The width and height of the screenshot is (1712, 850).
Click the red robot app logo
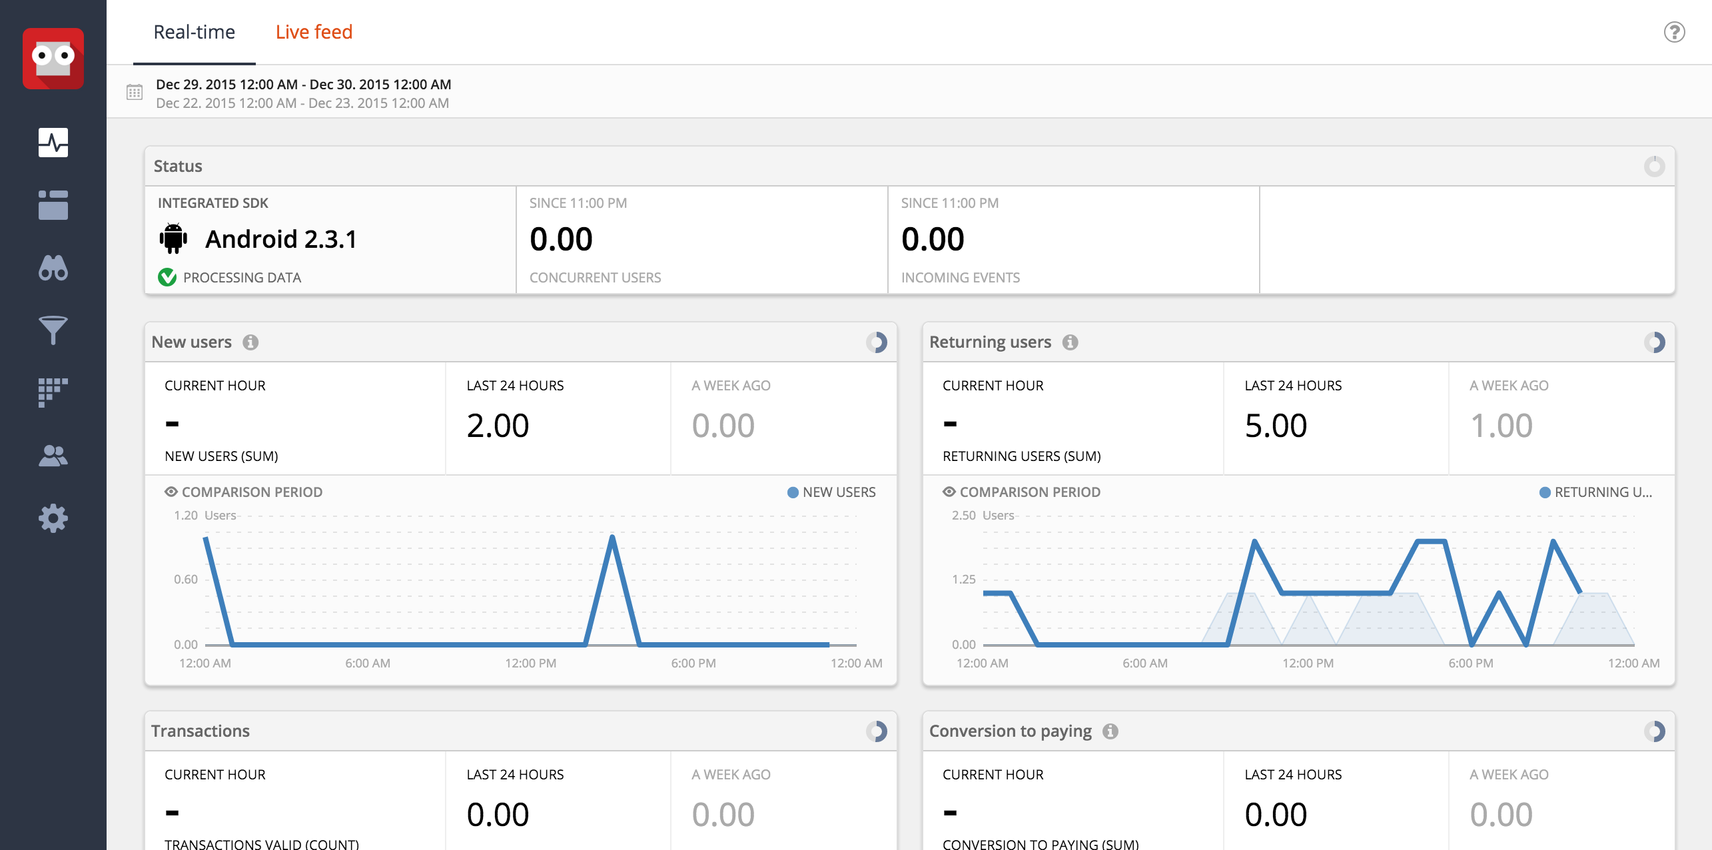tap(53, 59)
